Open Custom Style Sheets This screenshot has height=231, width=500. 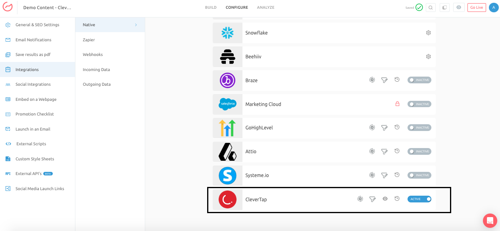[37, 159]
